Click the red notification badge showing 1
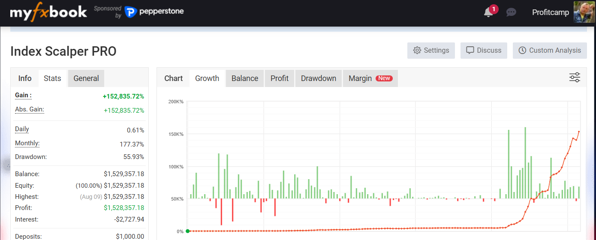Screen dimensions: 596x240 [494, 9]
